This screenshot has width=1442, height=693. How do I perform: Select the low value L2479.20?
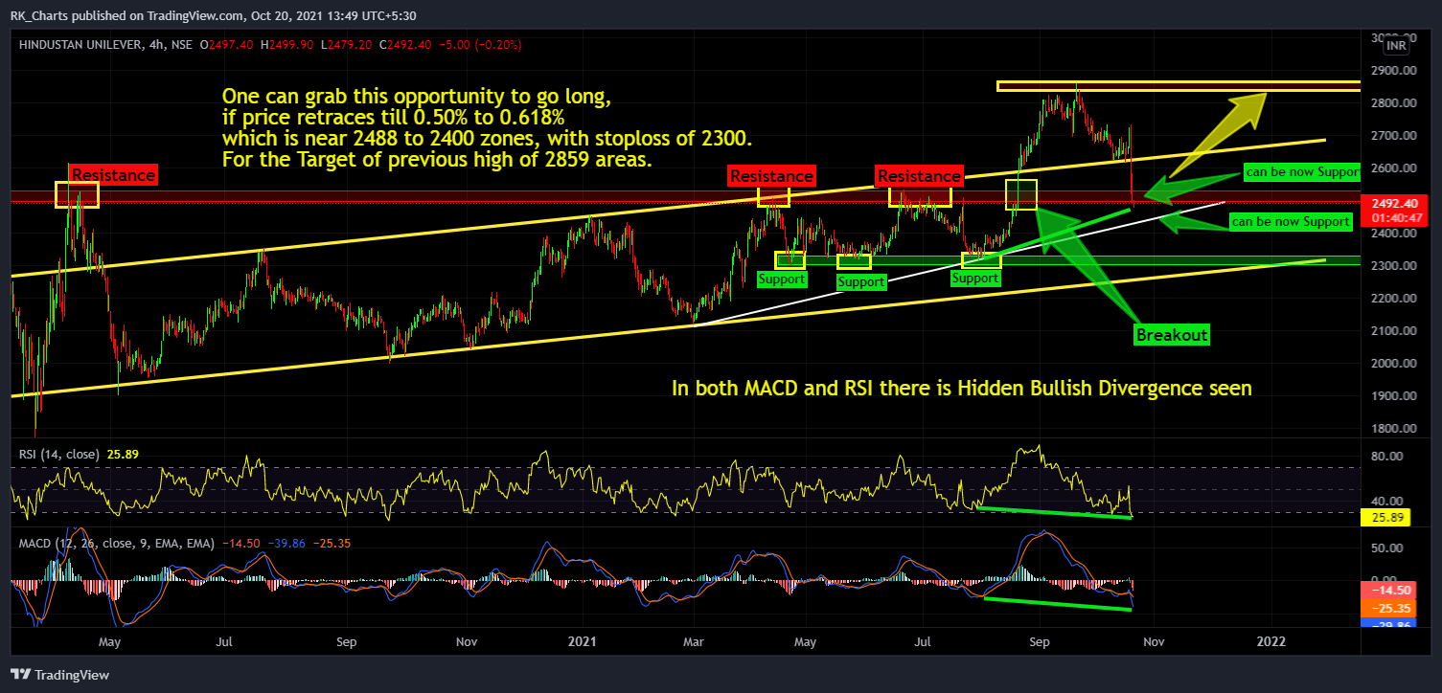pyautogui.click(x=345, y=45)
